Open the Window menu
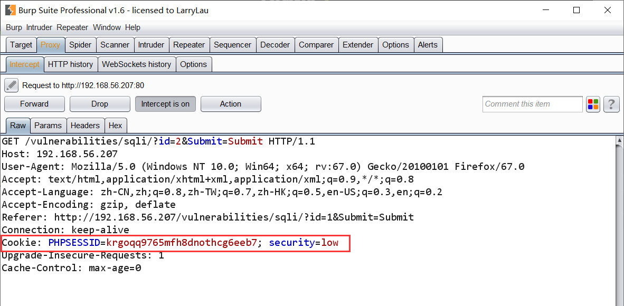The height and width of the screenshot is (306, 624). (107, 27)
